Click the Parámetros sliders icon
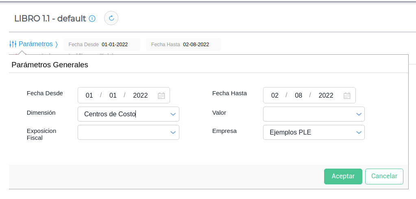The image size is (416, 199). (13, 44)
